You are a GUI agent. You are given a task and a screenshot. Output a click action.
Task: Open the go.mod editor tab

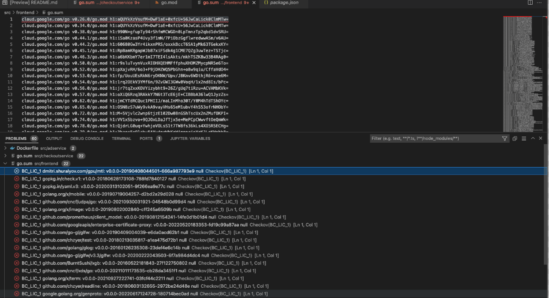pos(169,3)
